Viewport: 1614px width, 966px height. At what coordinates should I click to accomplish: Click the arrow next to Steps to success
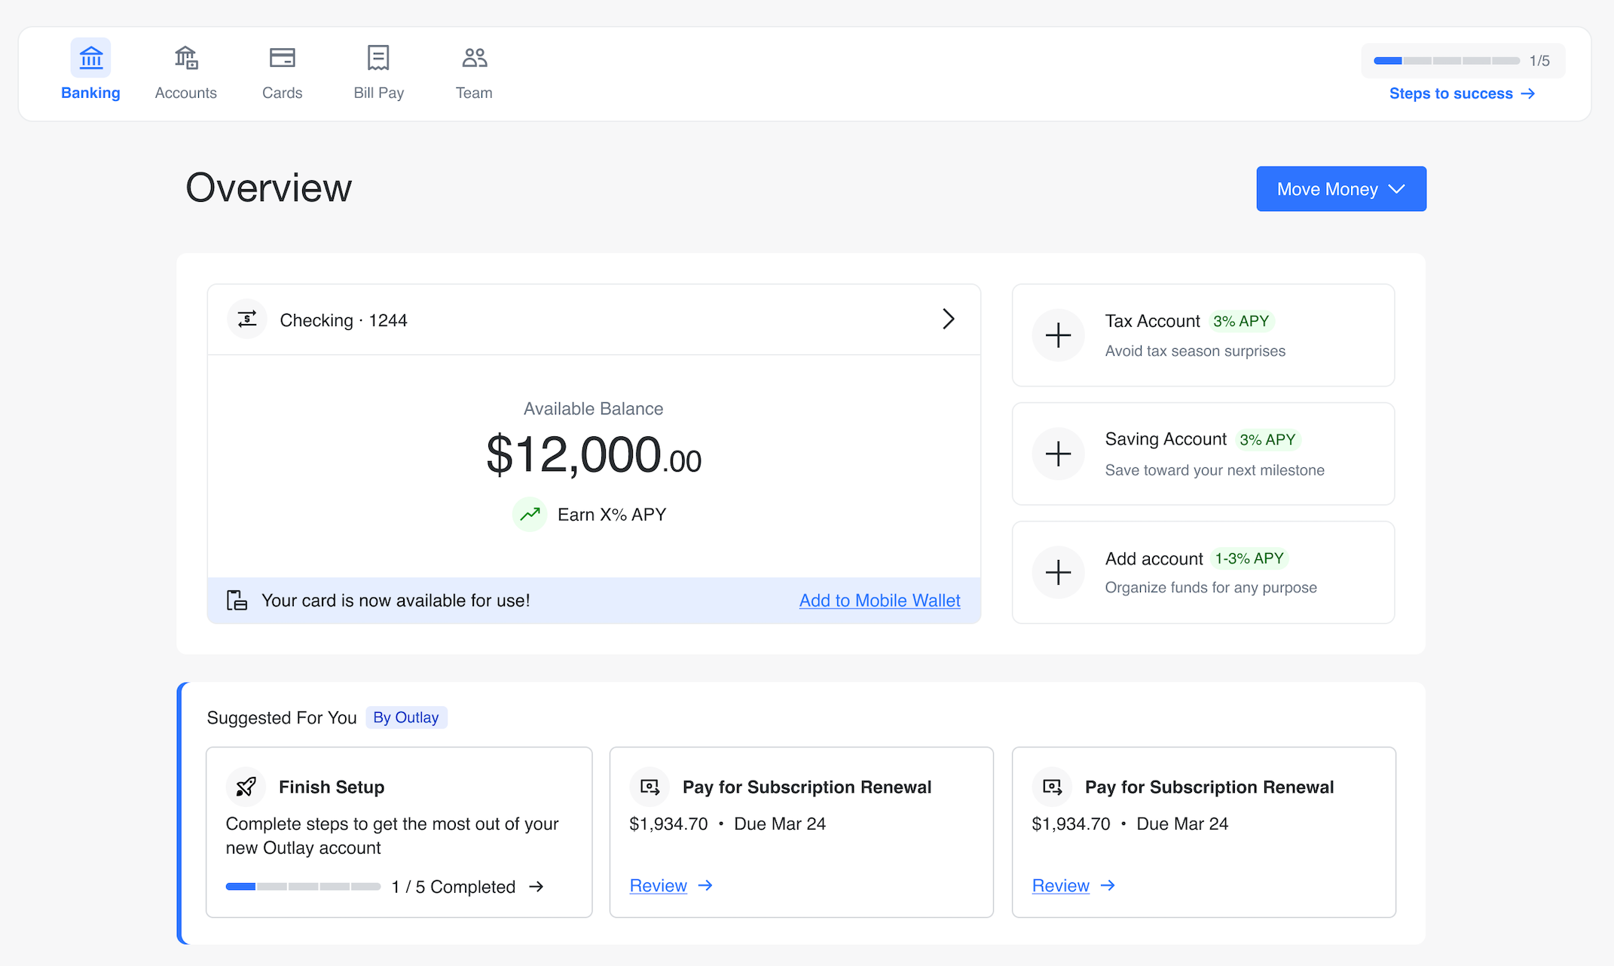(1528, 93)
